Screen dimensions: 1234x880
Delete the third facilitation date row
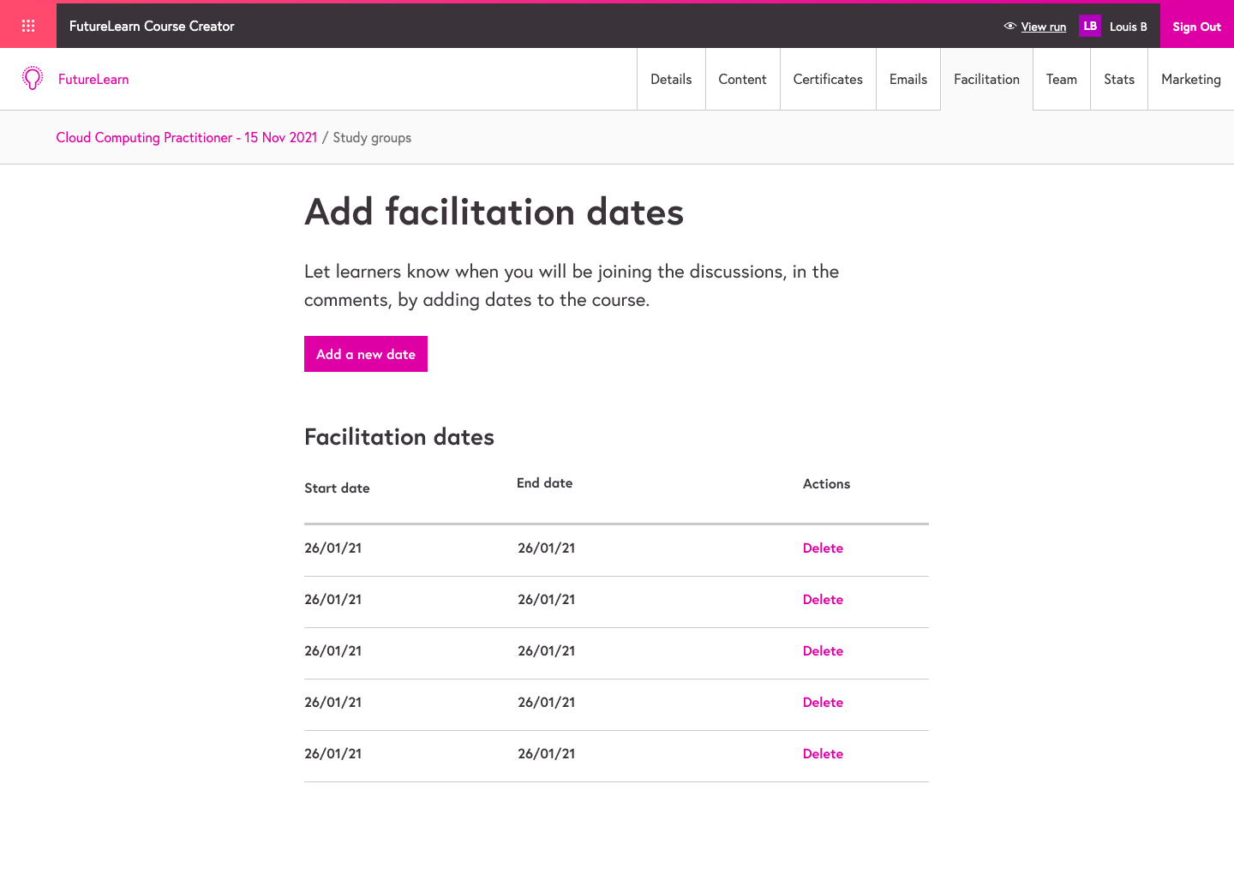point(823,651)
